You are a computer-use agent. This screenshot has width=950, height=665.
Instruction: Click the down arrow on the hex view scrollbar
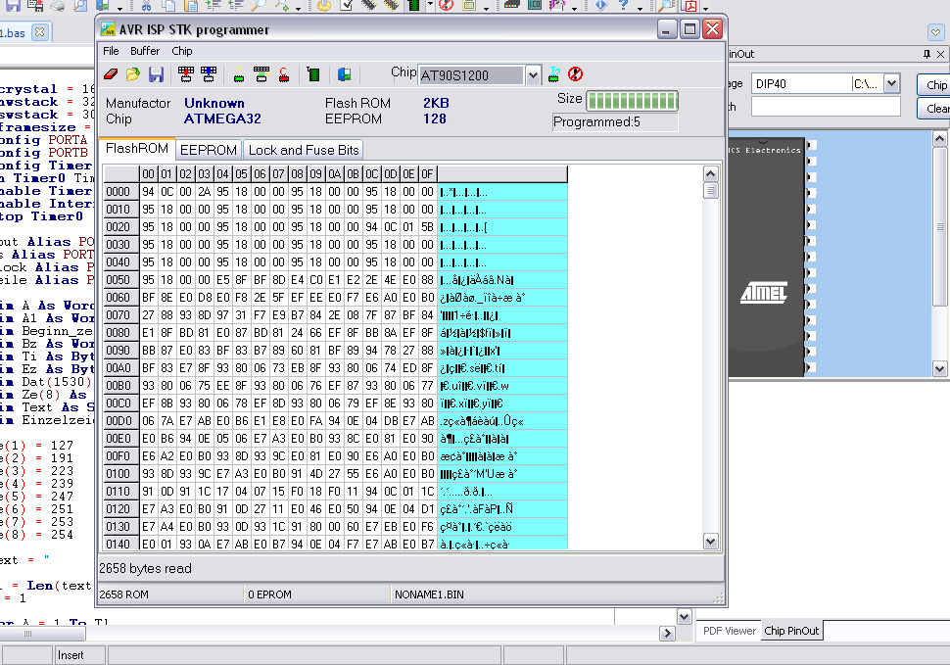(710, 541)
